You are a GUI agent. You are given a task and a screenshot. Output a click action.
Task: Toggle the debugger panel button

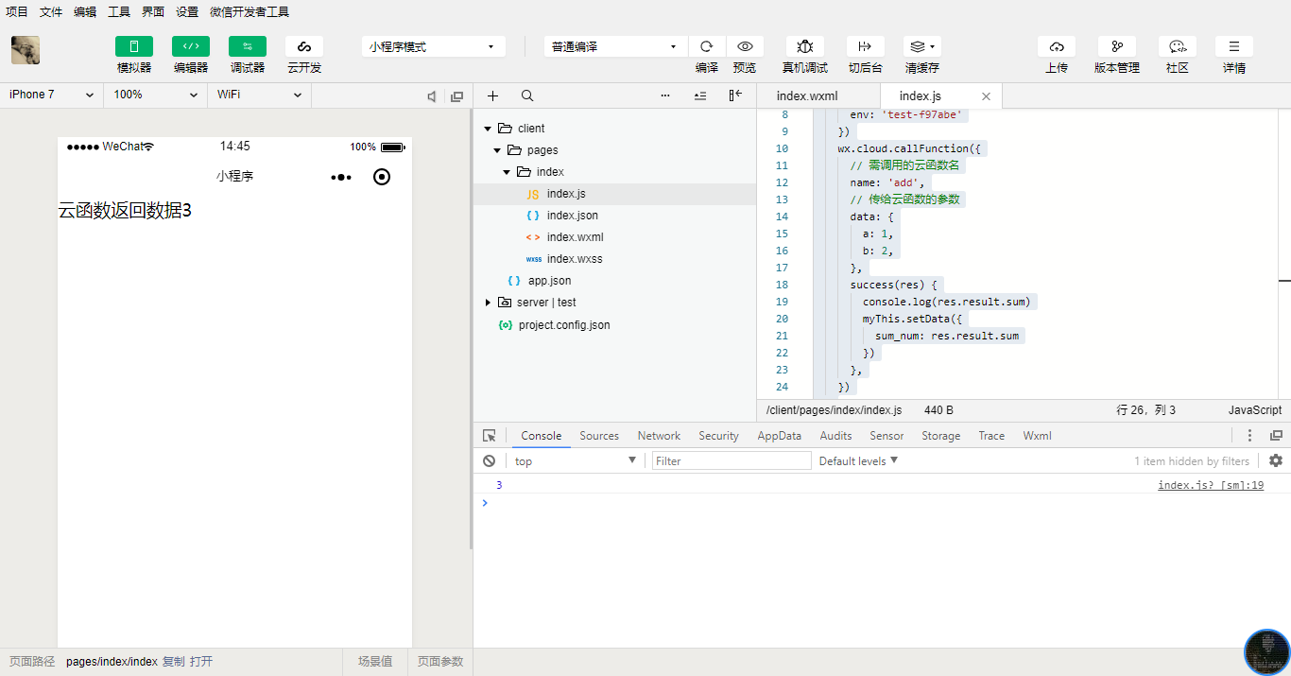tap(248, 46)
